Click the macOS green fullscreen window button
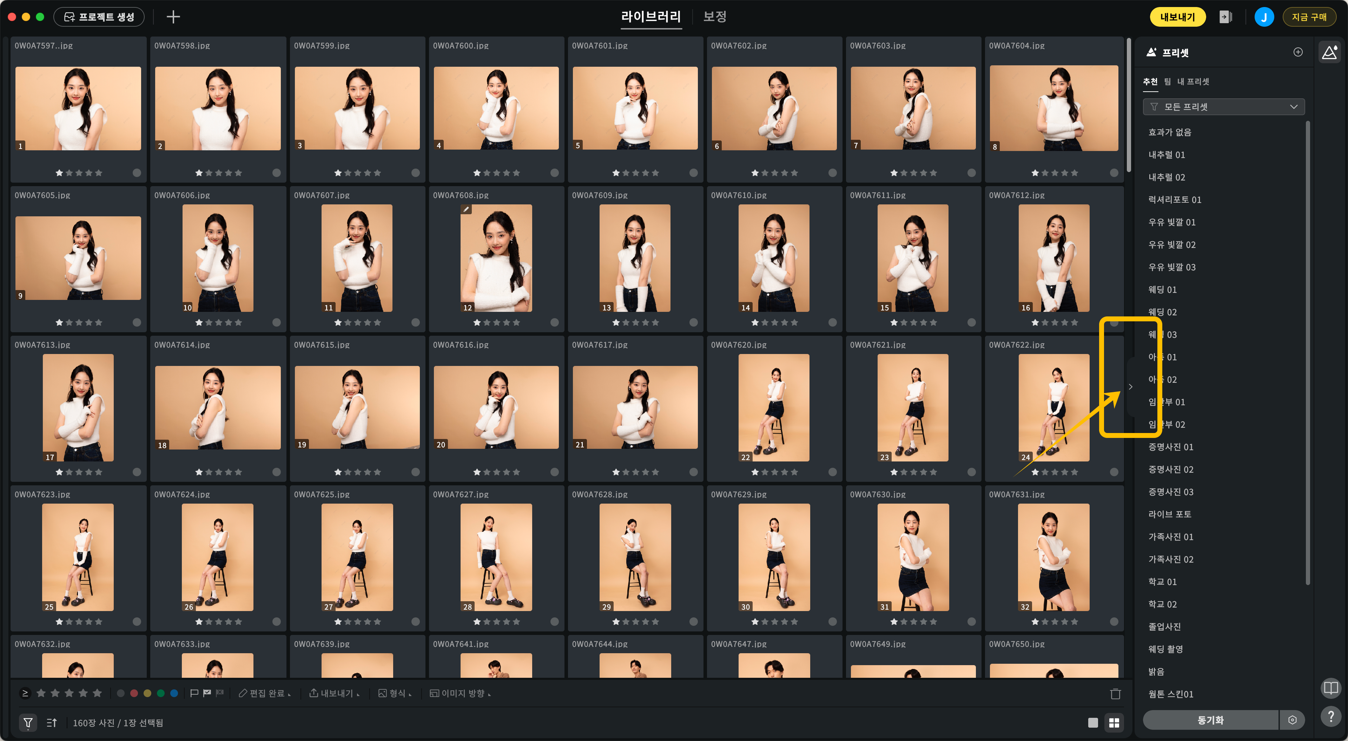The image size is (1348, 741). coord(40,17)
